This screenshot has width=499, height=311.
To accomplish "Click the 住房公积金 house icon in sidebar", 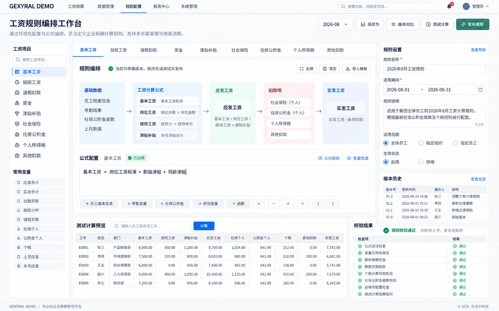I will 17,134.
